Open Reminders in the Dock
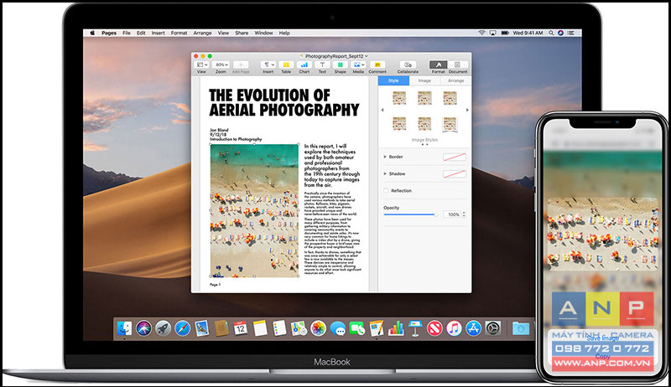 point(279,328)
